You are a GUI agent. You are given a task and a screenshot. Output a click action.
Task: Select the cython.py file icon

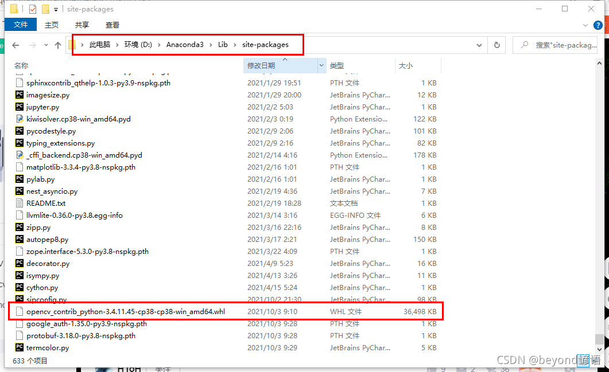tap(20, 287)
